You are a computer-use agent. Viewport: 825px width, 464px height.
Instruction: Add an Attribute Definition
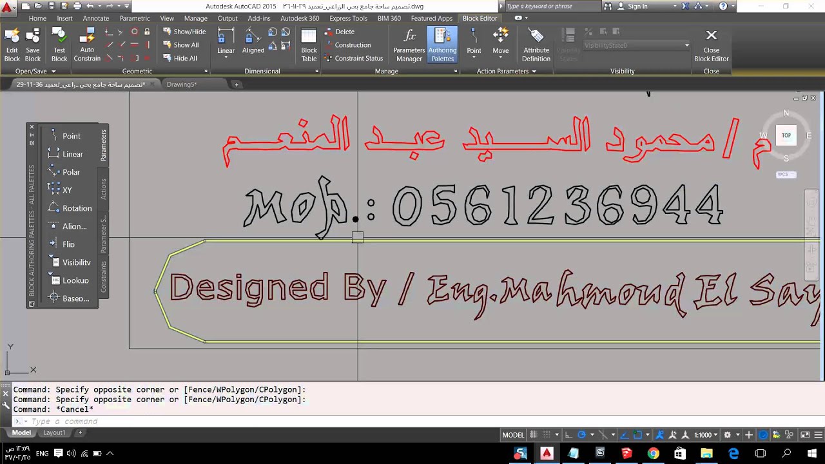pyautogui.click(x=536, y=45)
